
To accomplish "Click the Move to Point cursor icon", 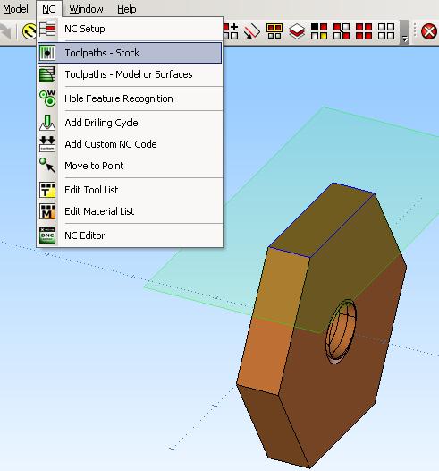I will (x=47, y=166).
